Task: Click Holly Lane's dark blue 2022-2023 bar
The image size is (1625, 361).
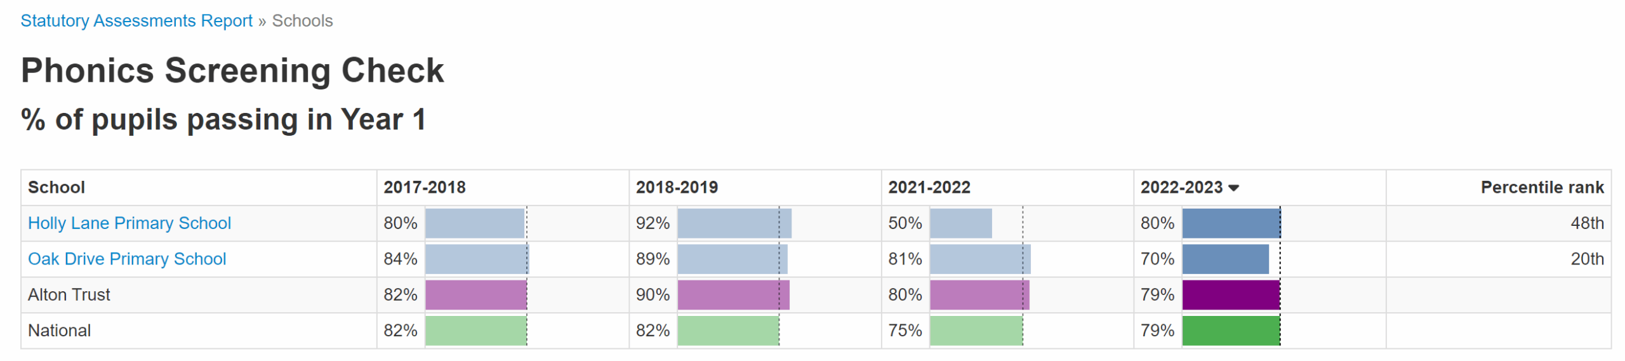Action: (x=1230, y=223)
